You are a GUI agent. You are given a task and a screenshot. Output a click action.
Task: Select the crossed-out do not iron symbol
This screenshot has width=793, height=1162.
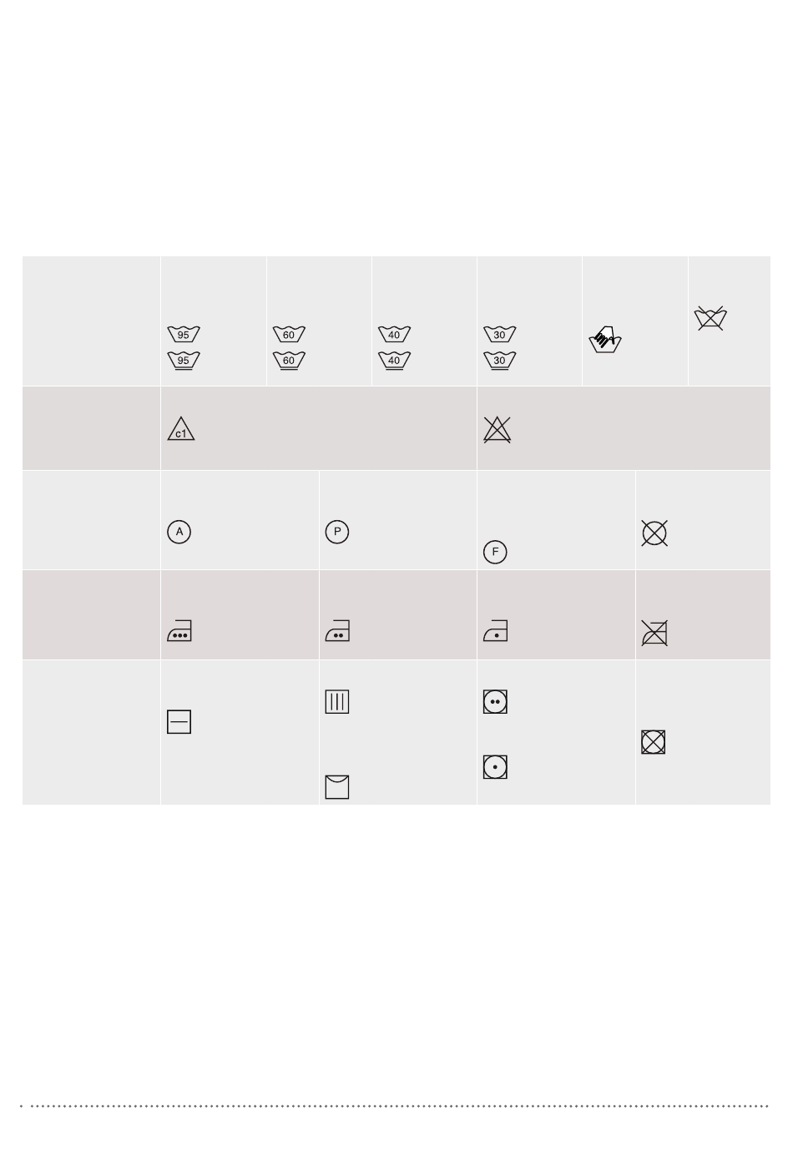[654, 633]
